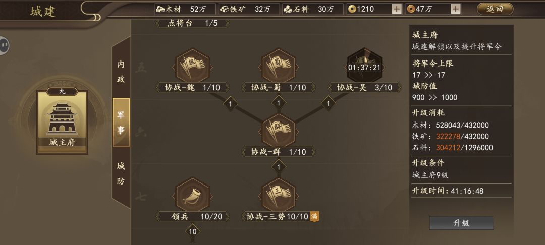The height and width of the screenshot is (245, 545).
Task: Tap the round face icon at left edge
Action: [4, 45]
